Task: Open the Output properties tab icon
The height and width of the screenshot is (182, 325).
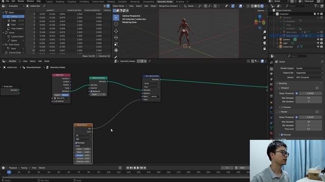Action: pos(271,74)
